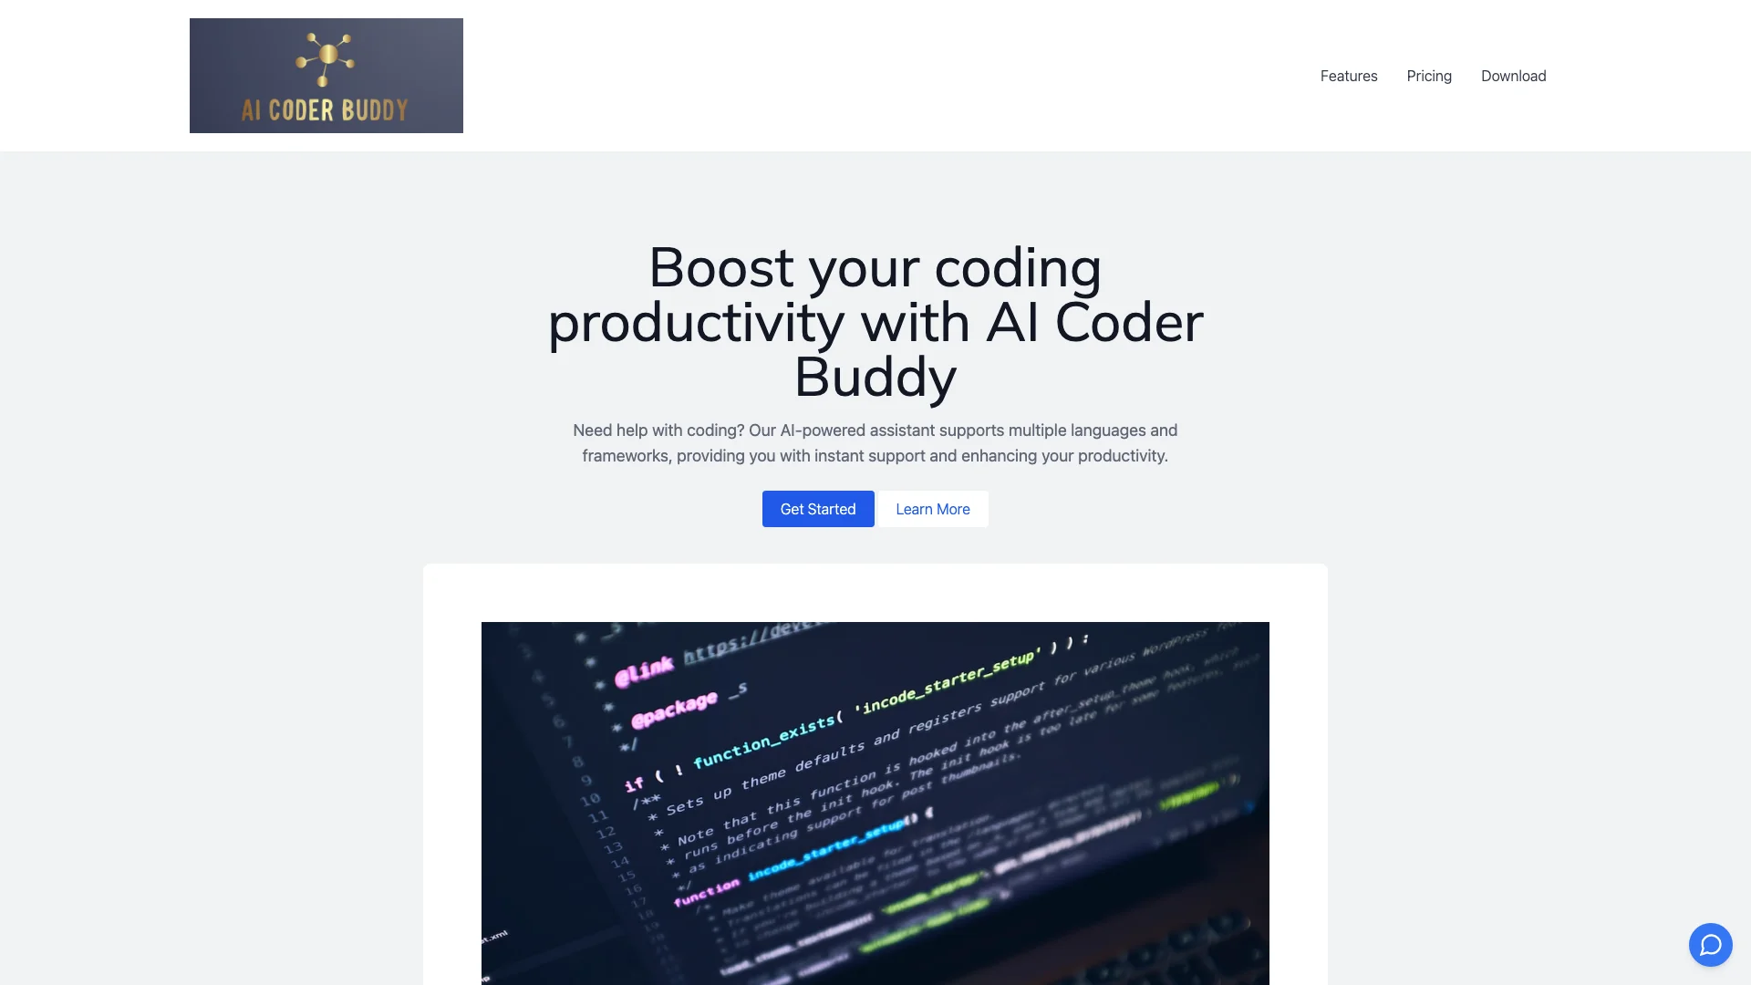Viewport: 1751px width, 985px height.
Task: Select the Pricing navigation icon
Action: click(1430, 76)
